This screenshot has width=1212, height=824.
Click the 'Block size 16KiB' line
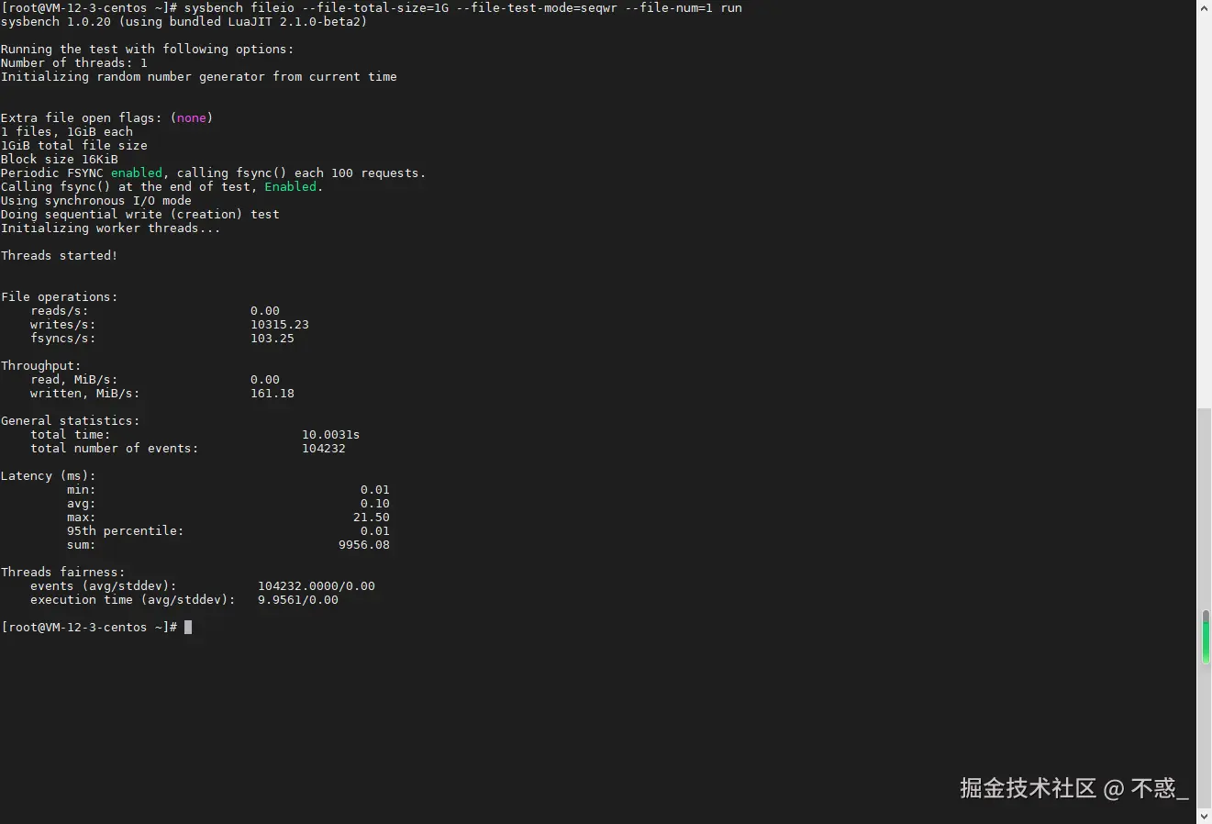(x=60, y=159)
